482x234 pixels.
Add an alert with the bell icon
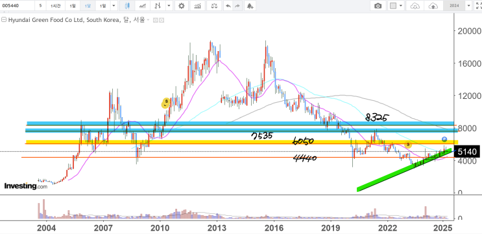[250, 6]
